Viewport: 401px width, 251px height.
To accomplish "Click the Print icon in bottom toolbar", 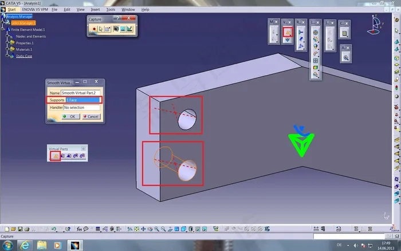I will (27, 230).
